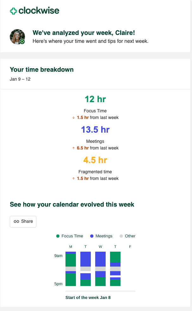Click the Share button
Viewport: 192px width, 311px height.
pos(23,222)
